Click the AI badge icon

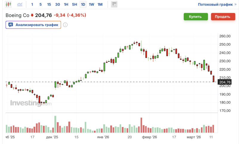(10, 25)
